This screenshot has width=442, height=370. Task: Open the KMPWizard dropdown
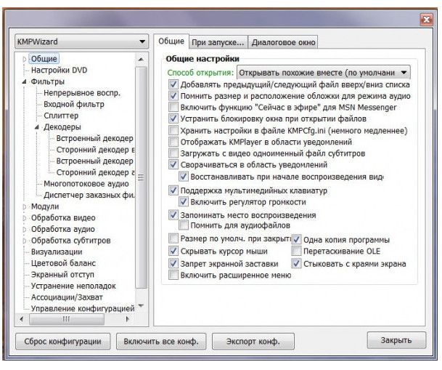pyautogui.click(x=81, y=41)
